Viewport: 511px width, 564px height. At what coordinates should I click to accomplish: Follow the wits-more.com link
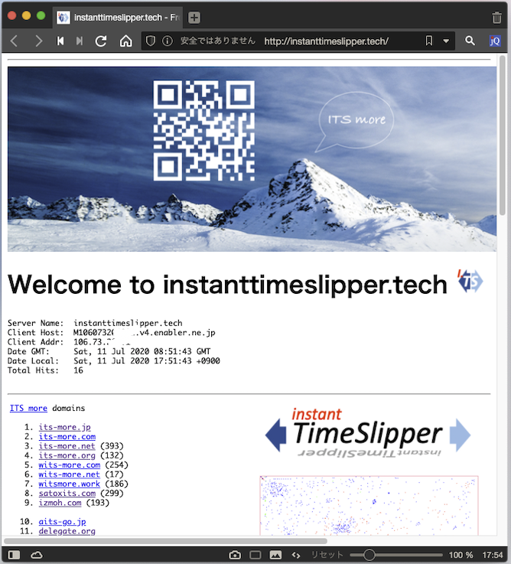tap(69, 465)
